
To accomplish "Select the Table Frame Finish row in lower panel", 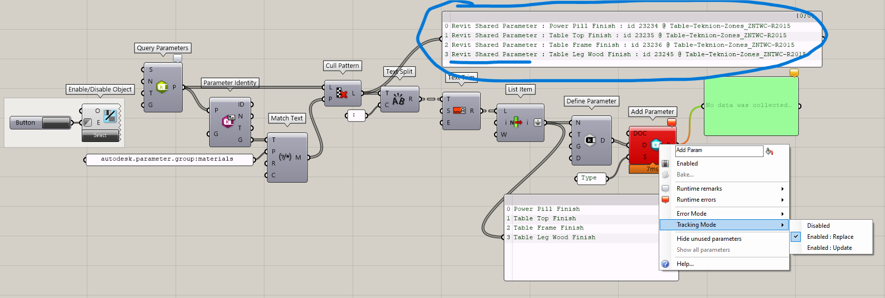I will [x=581, y=228].
